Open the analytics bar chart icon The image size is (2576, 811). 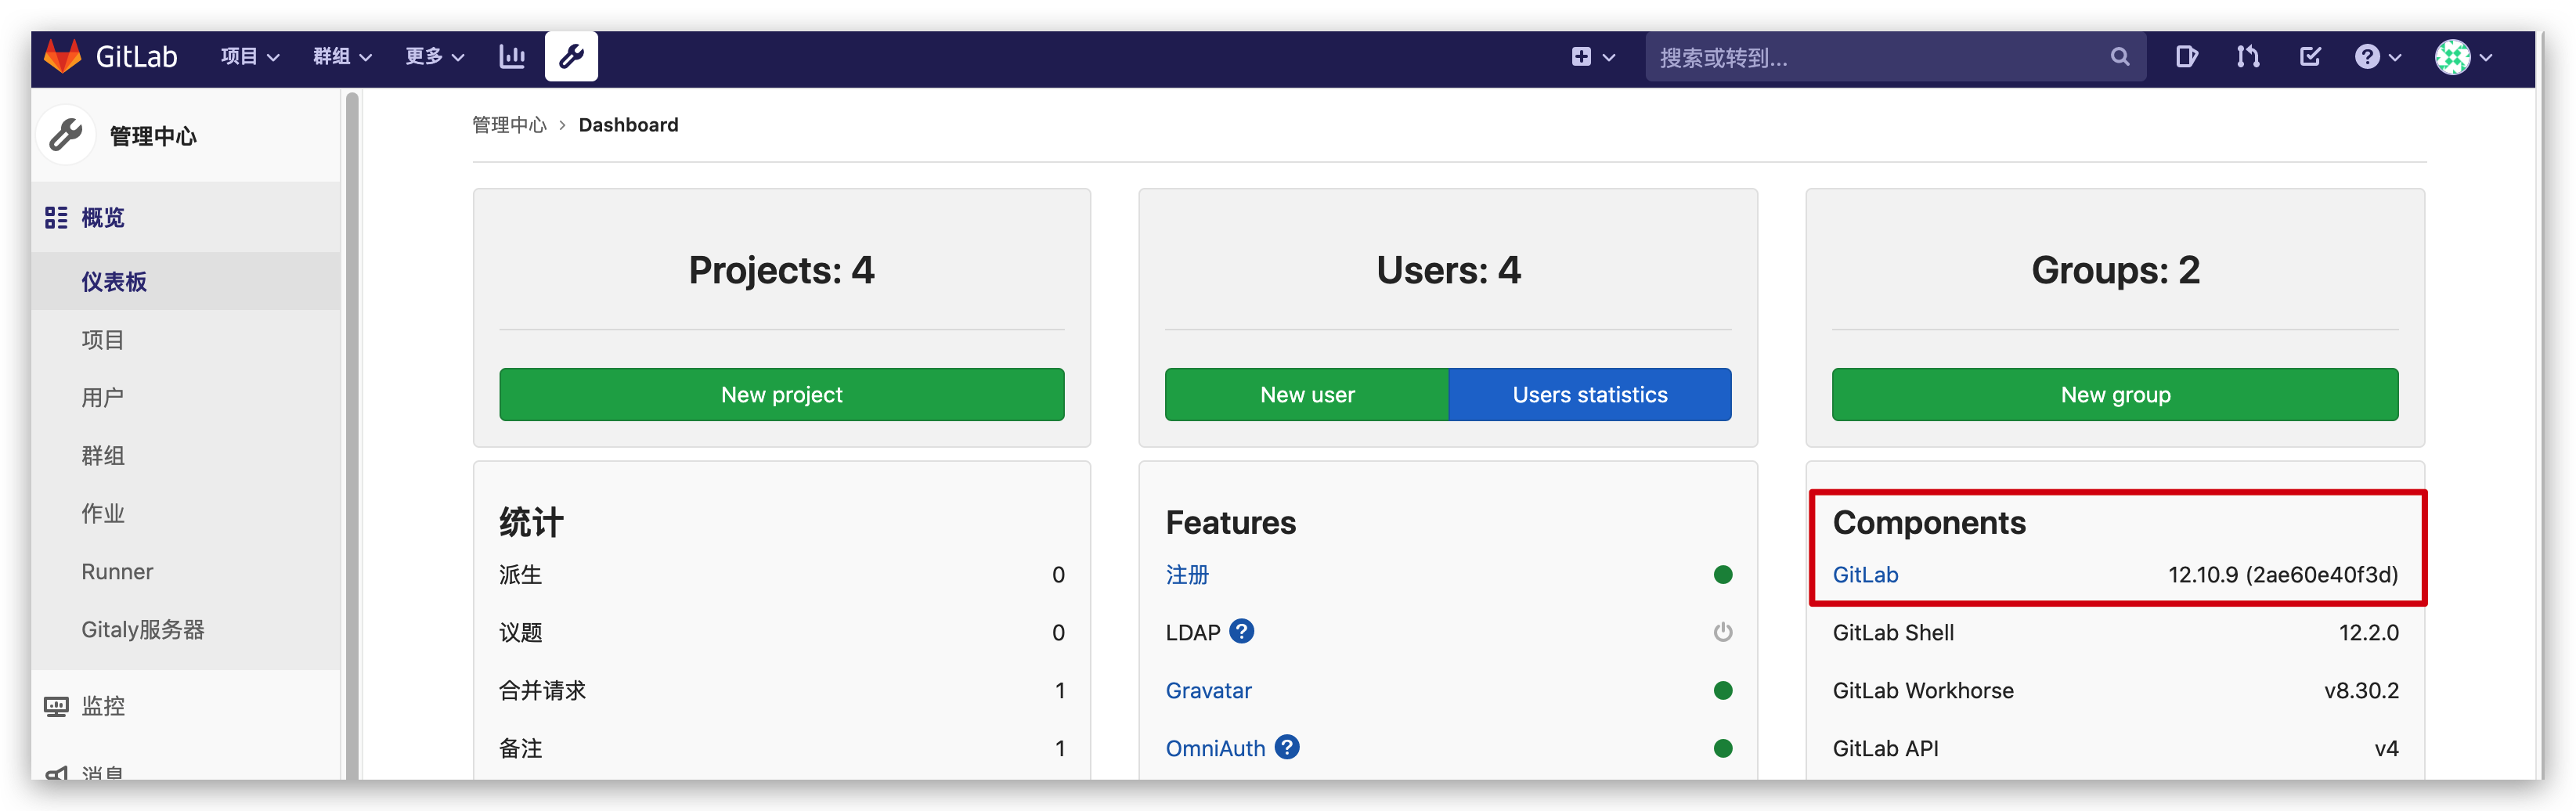pyautogui.click(x=512, y=56)
